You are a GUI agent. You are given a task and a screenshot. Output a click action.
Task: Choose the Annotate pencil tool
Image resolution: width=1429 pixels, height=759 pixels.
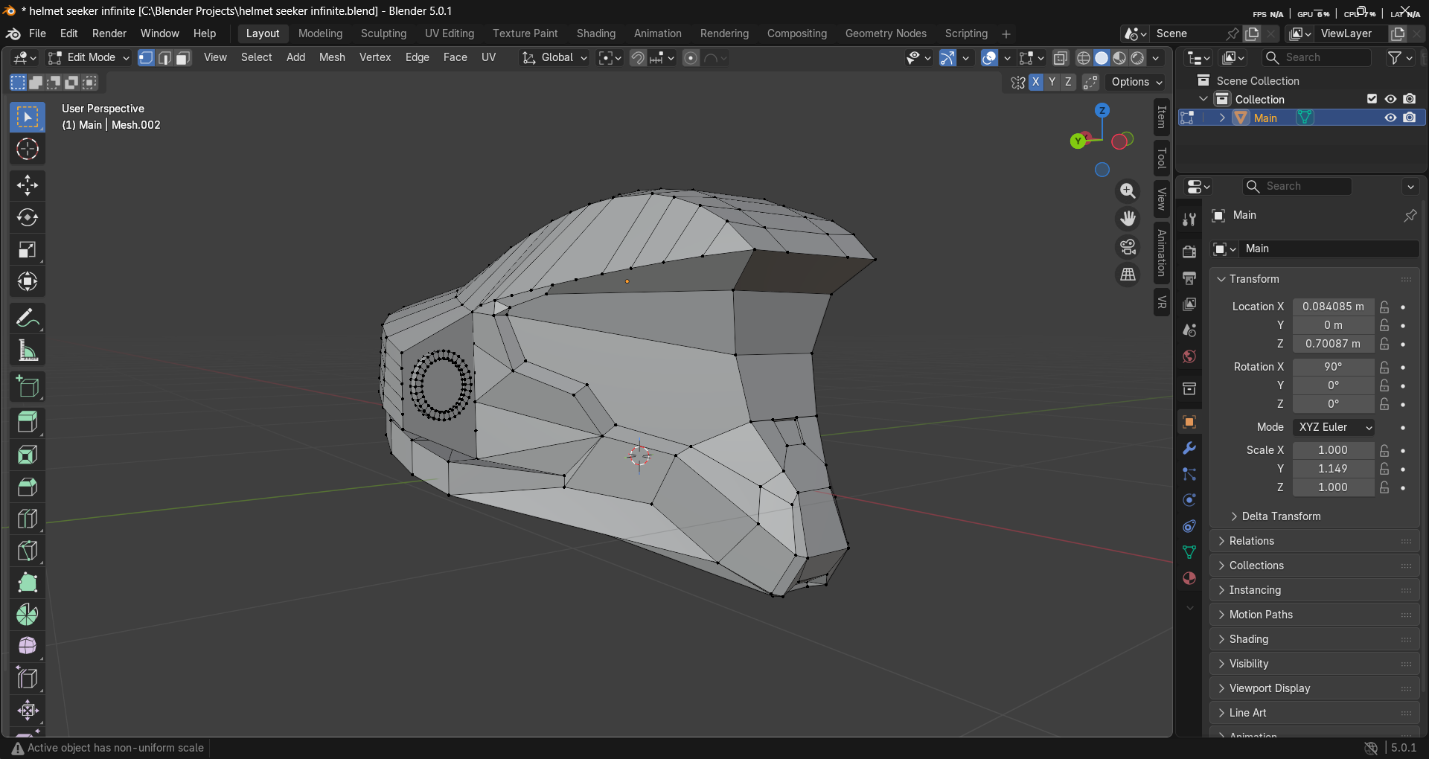[x=28, y=318]
